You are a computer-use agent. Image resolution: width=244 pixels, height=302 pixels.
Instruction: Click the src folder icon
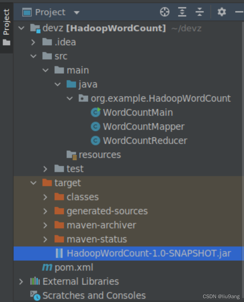click(47, 56)
